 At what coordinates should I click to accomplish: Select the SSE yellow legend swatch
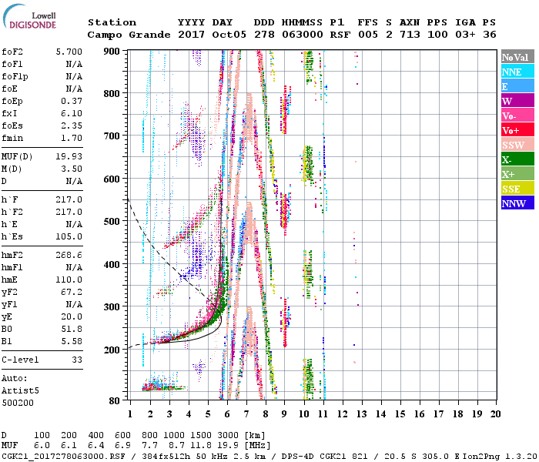517,188
